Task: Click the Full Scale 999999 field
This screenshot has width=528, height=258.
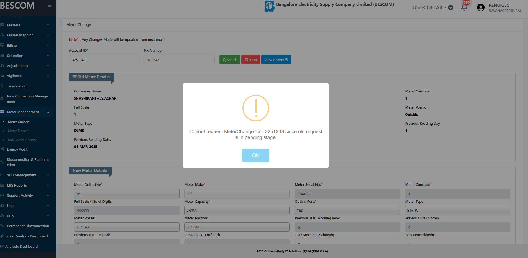Action: click(127, 211)
